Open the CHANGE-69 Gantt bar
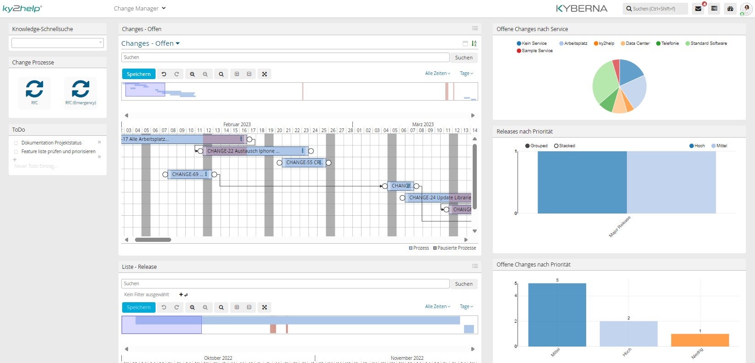 click(189, 174)
